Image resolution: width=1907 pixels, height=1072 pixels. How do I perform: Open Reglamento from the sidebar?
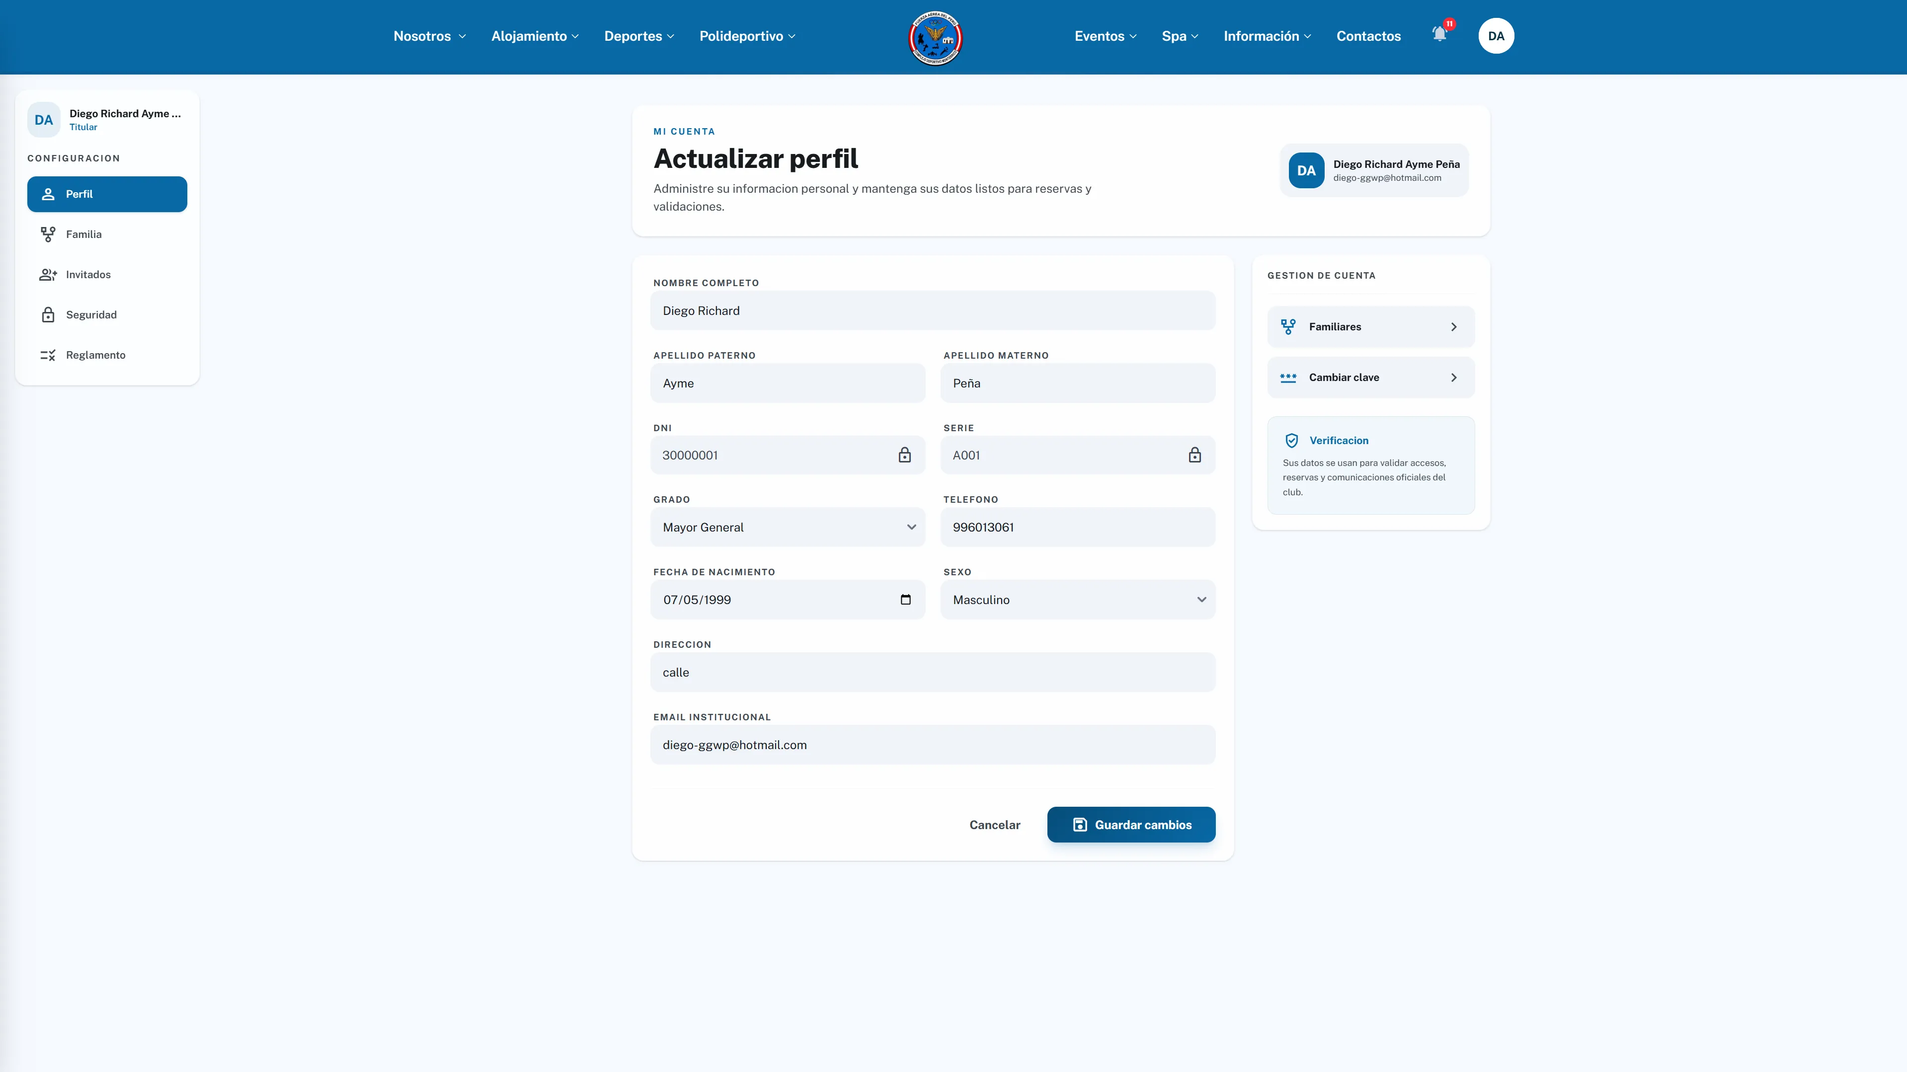[107, 355]
